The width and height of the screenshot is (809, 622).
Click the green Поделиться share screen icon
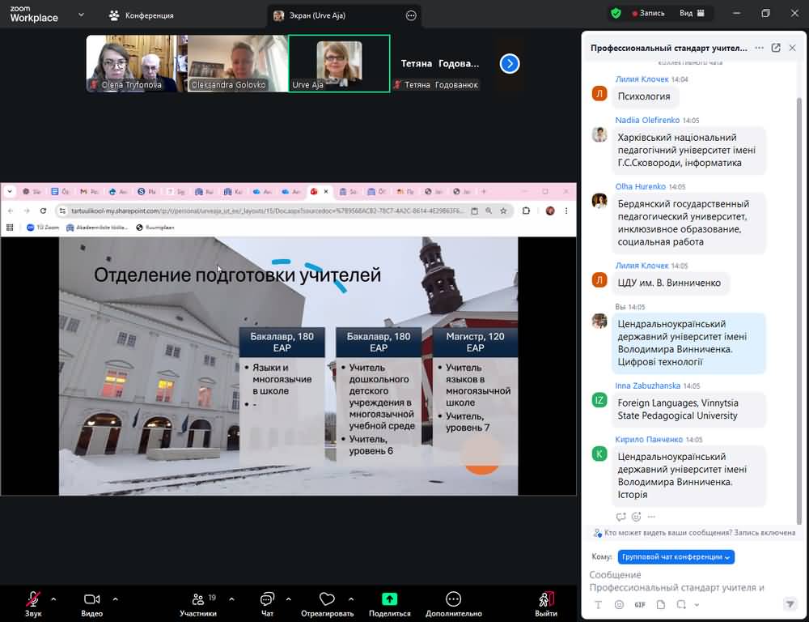click(389, 600)
